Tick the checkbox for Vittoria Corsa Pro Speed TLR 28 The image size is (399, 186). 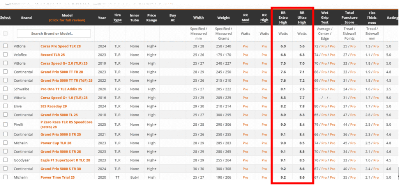tap(5, 46)
